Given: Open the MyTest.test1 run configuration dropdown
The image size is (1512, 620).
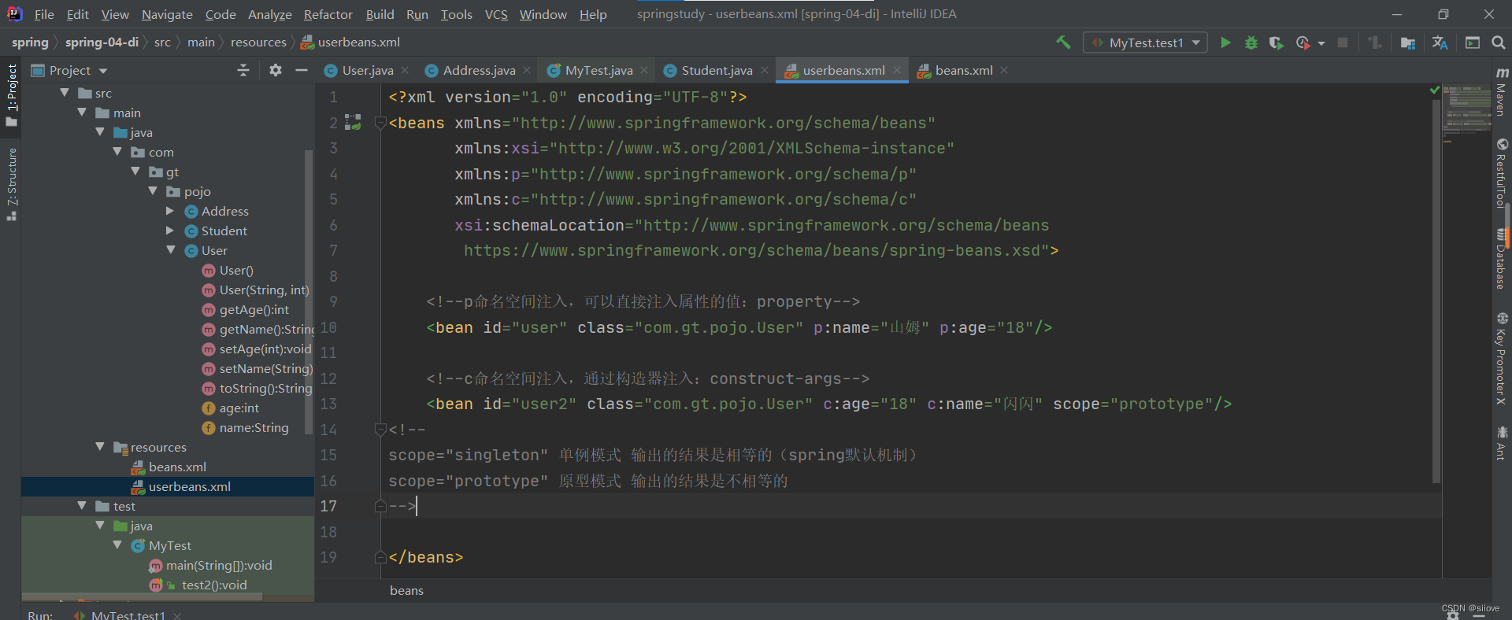Looking at the screenshot, I should [x=1145, y=42].
